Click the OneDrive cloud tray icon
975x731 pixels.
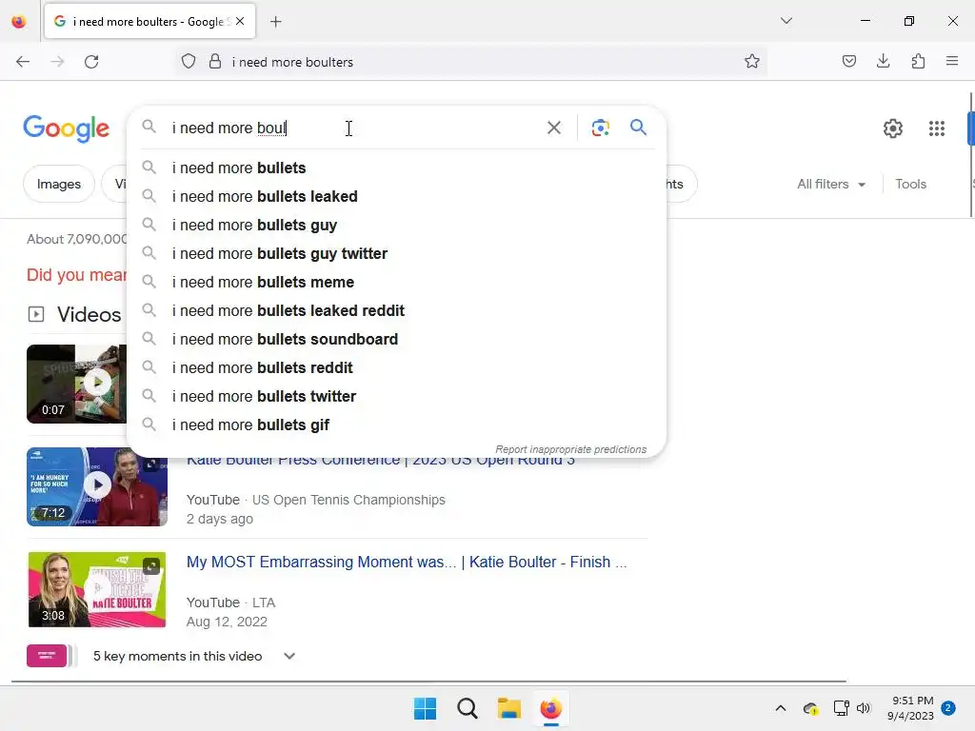(810, 708)
